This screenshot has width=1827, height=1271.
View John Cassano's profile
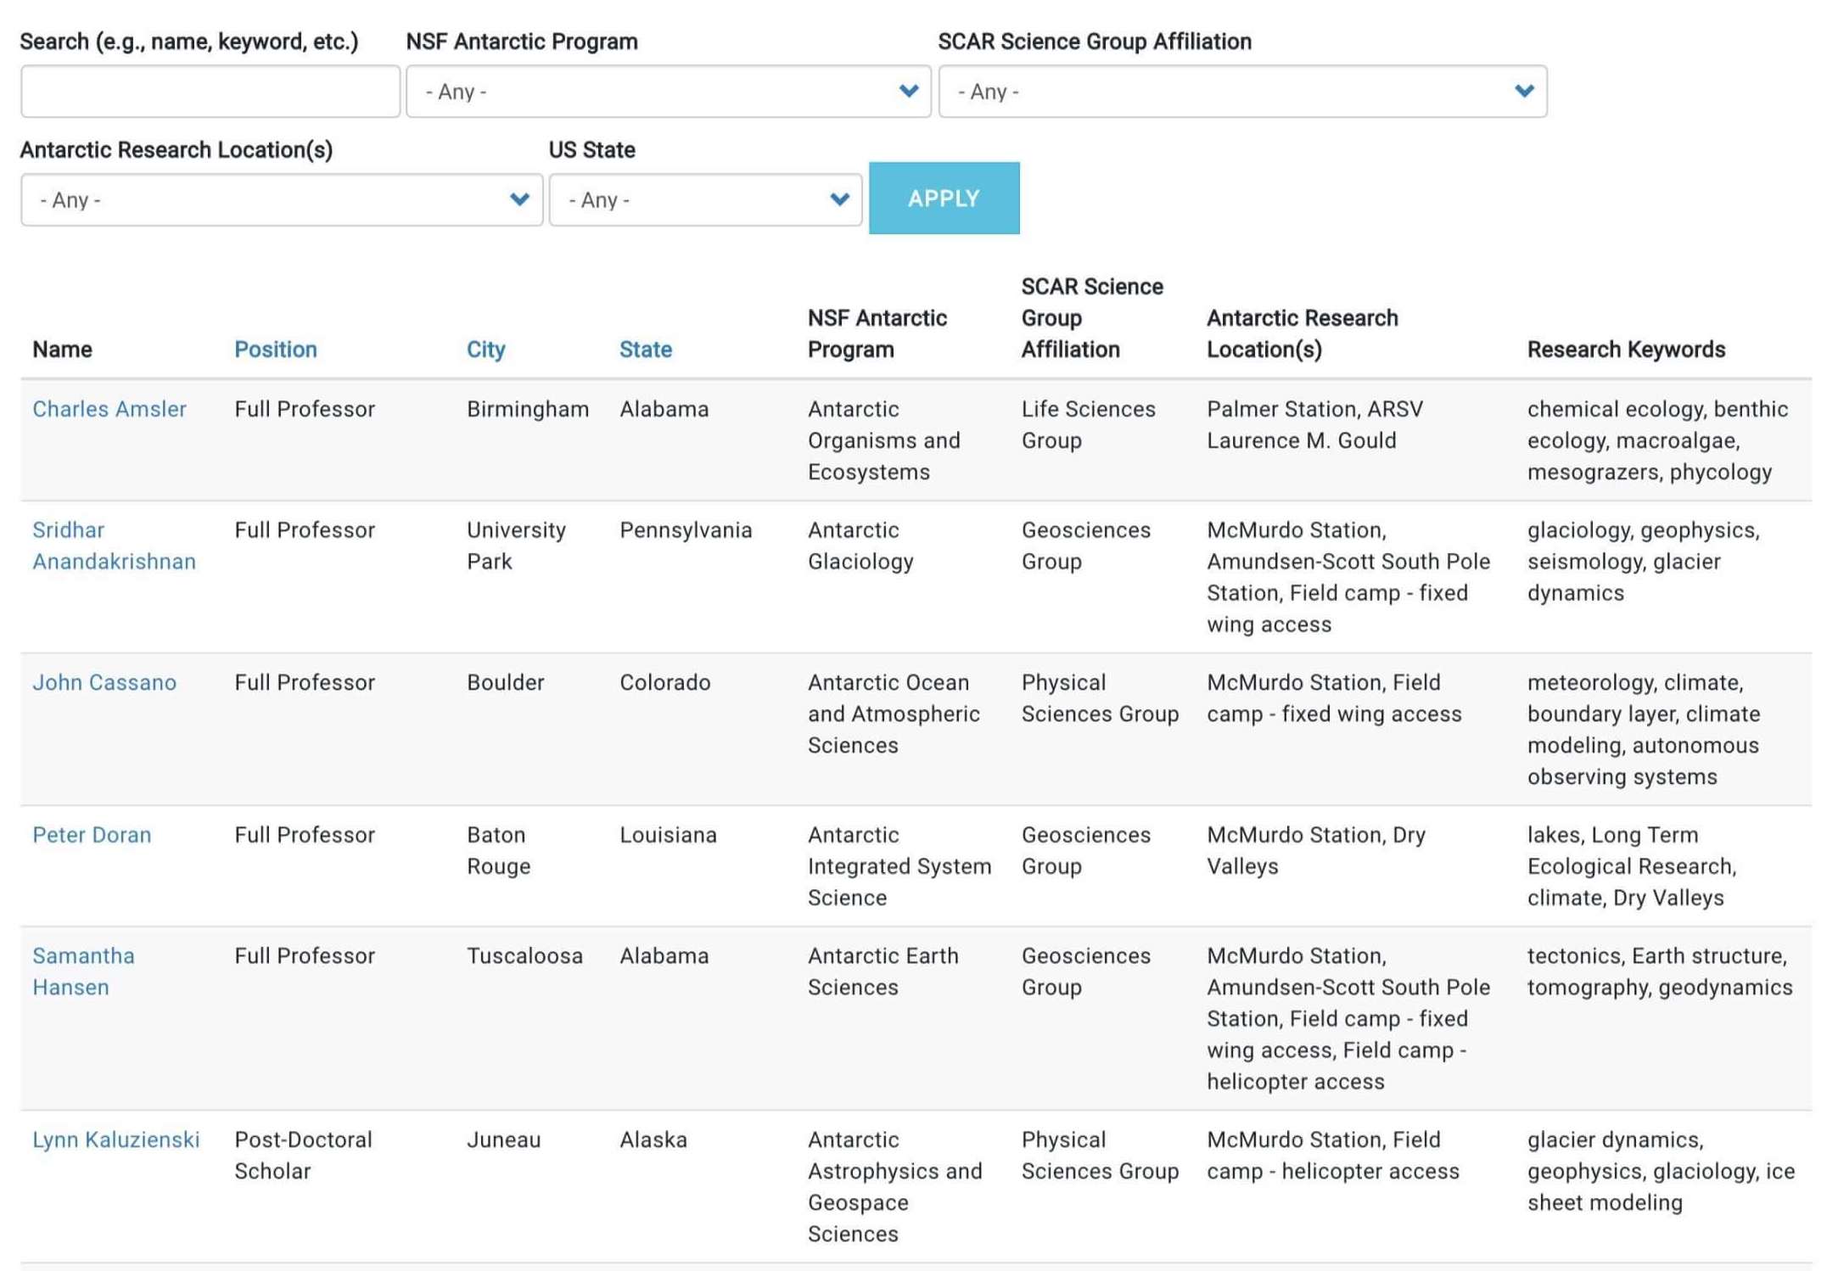104,682
